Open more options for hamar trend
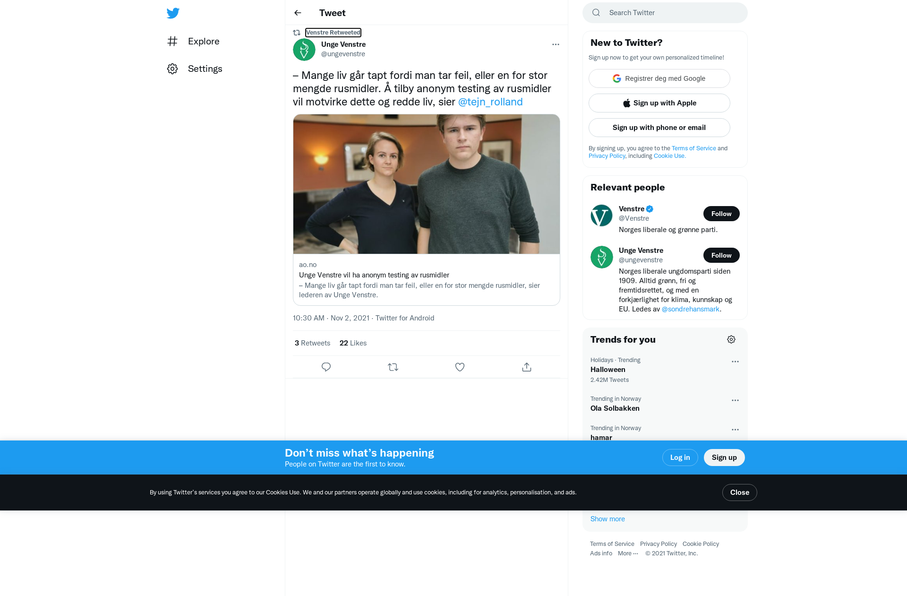This screenshot has height=596, width=907. pos(735,430)
